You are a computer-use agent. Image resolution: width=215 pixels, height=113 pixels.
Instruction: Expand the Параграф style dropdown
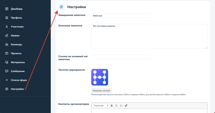point(101,106)
